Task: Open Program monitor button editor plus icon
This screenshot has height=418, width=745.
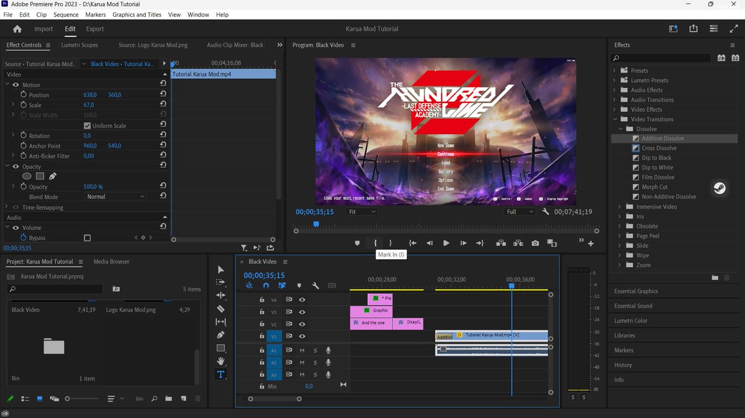Action: coord(590,243)
